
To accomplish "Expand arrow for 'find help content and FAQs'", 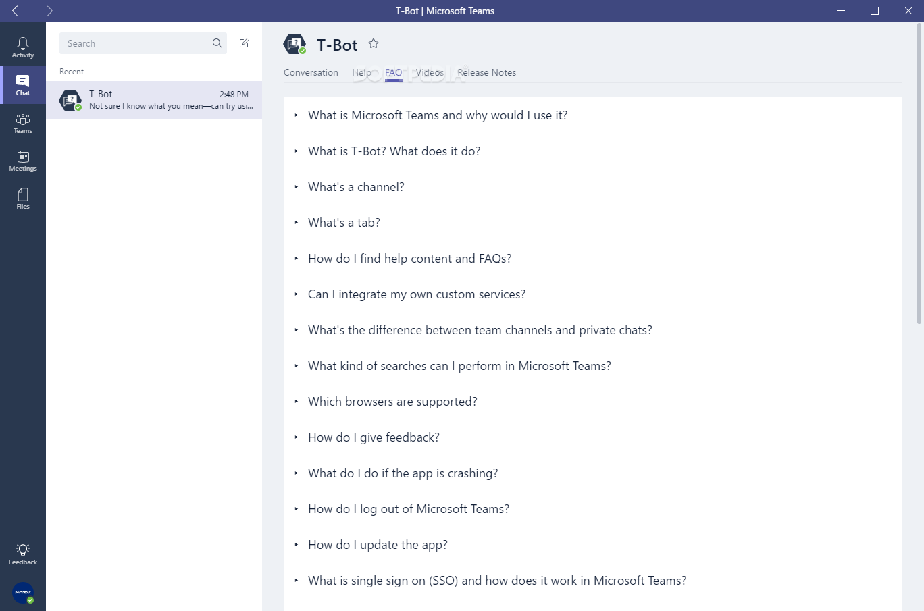I will coord(297,259).
